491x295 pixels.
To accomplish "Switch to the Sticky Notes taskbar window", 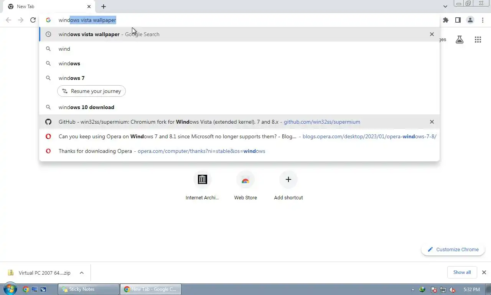I will [89, 289].
